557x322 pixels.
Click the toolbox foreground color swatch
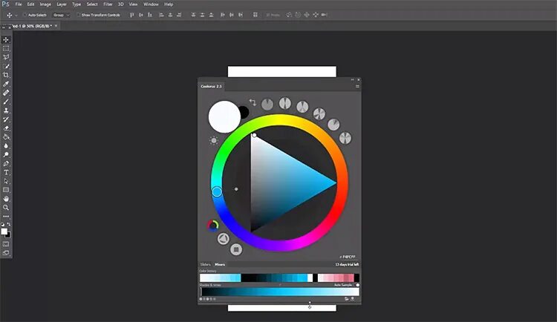4,231
